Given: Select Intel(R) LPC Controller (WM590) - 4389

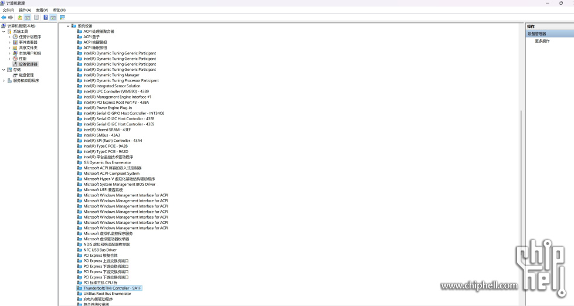Looking at the screenshot, I should pos(116,91).
